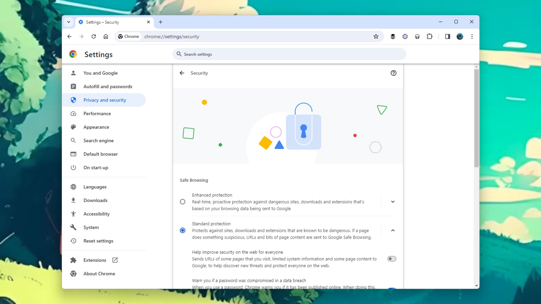Toggle Help improve security on the web
541x304 pixels.
(x=391, y=259)
